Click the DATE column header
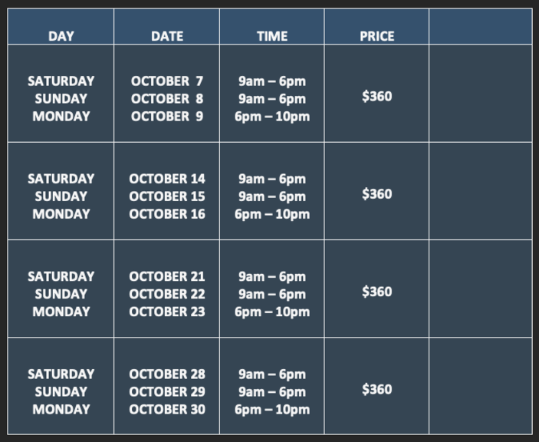 [x=167, y=36]
